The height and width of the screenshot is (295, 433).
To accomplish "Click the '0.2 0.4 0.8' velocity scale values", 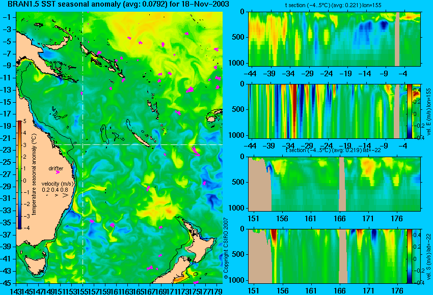I will (x=55, y=190).
